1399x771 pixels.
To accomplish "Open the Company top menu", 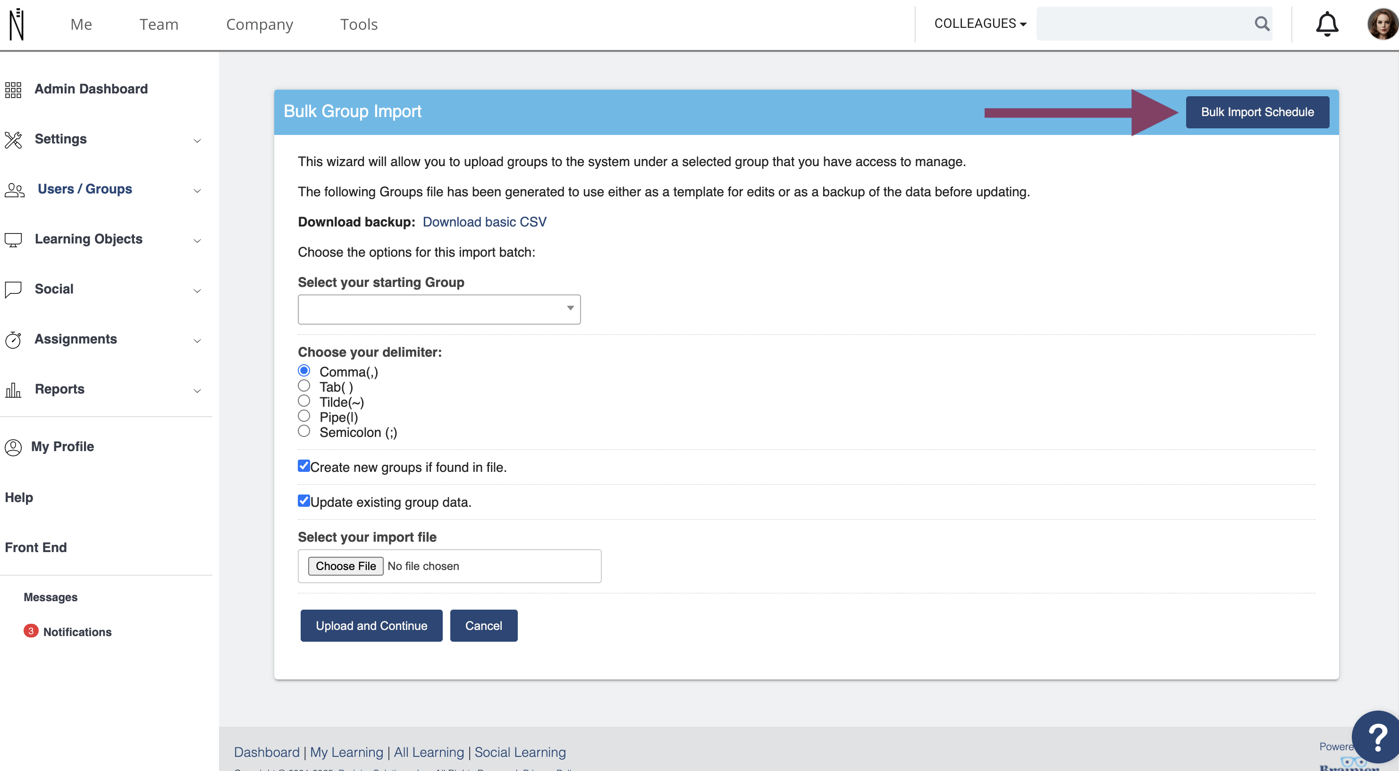I will point(260,25).
